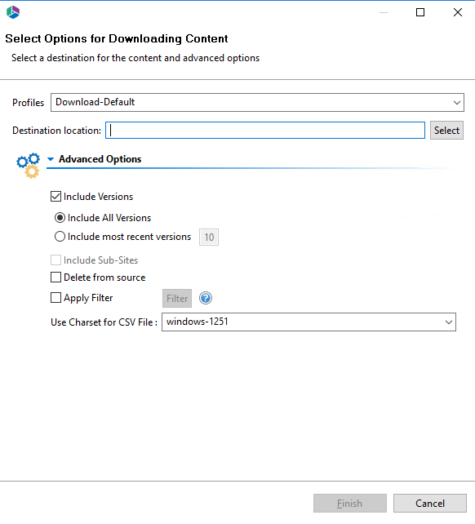Click the most recent versions count field
The image size is (475, 524).
[209, 238]
